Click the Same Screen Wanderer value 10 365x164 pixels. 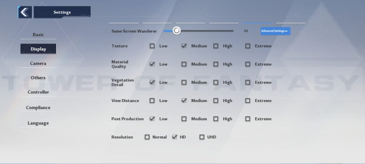[246, 31]
